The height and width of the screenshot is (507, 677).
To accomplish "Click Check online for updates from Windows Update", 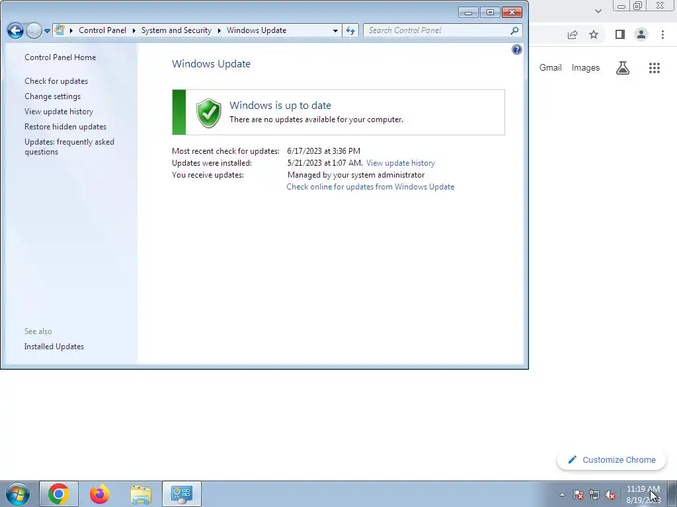I will tap(370, 187).
